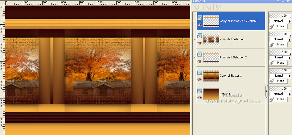Click the 'Raster 1' layer name

[x=225, y=94]
